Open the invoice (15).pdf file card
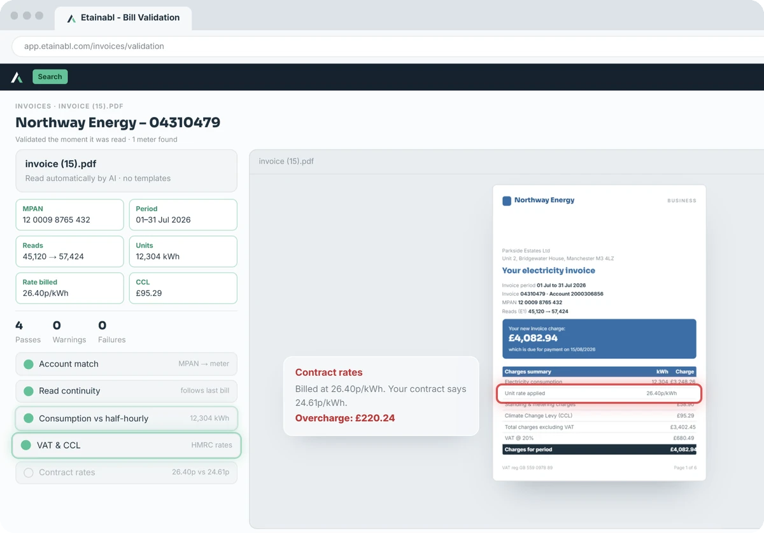The image size is (764, 533). pyautogui.click(x=126, y=170)
